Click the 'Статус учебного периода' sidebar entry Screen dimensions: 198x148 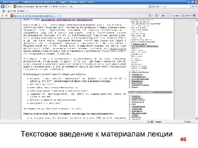click(x=143, y=42)
